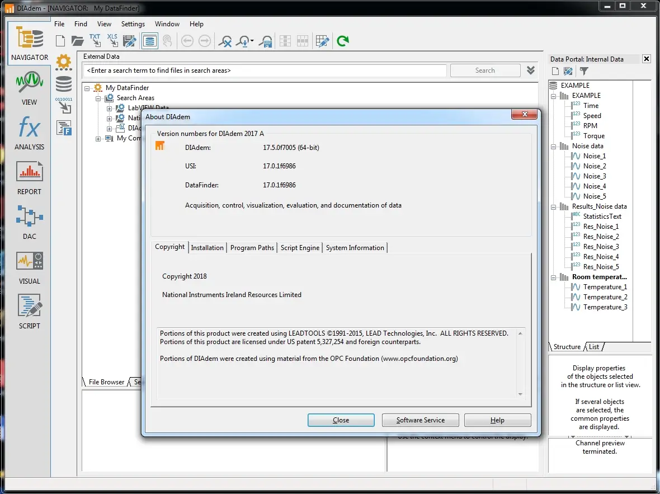Viewport: 660px width, 494px height.
Task: Click the New file toolbar icon
Action: tap(60, 41)
